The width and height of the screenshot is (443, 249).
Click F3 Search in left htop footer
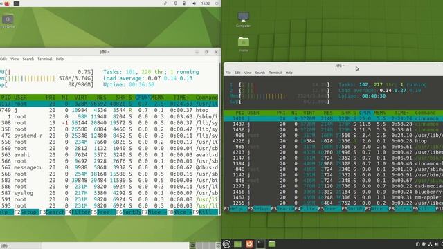coord(52,212)
